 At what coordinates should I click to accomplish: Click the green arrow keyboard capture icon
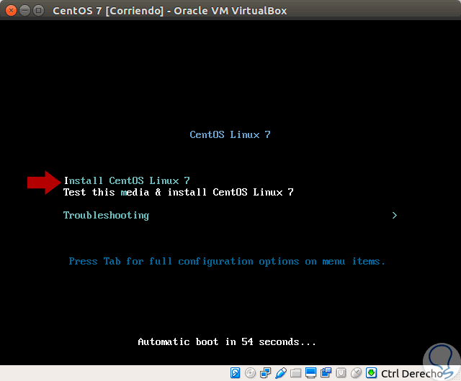(x=372, y=373)
